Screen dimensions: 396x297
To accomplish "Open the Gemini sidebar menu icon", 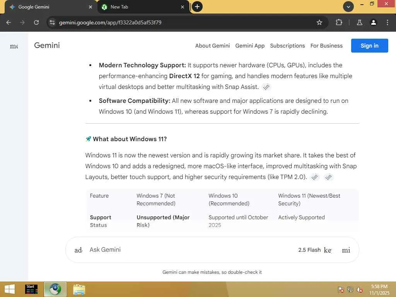I will coord(14,46).
